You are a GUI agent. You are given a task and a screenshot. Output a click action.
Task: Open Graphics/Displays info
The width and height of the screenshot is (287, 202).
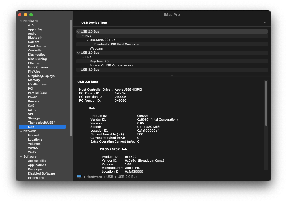[41, 76]
